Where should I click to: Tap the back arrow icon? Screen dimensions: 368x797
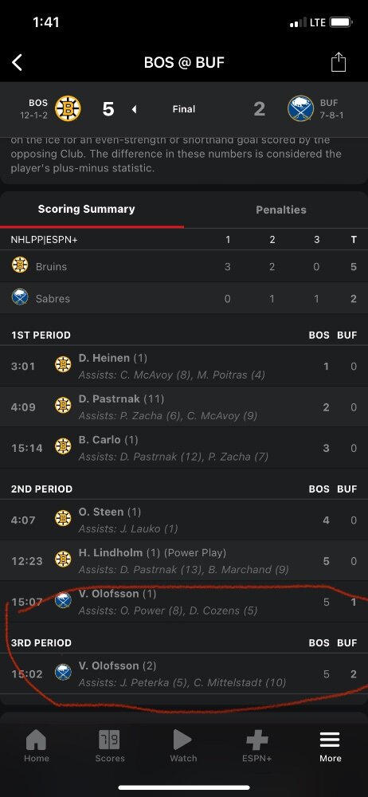click(18, 62)
